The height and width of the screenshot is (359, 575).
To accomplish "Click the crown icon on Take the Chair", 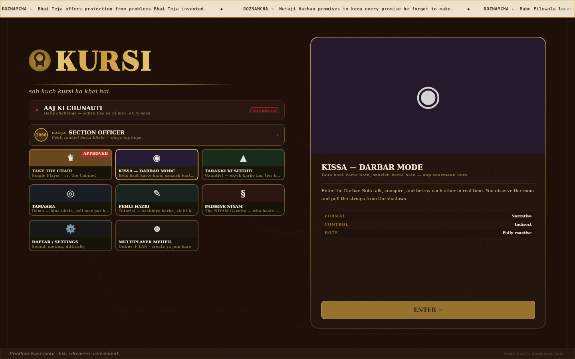I will (71, 158).
